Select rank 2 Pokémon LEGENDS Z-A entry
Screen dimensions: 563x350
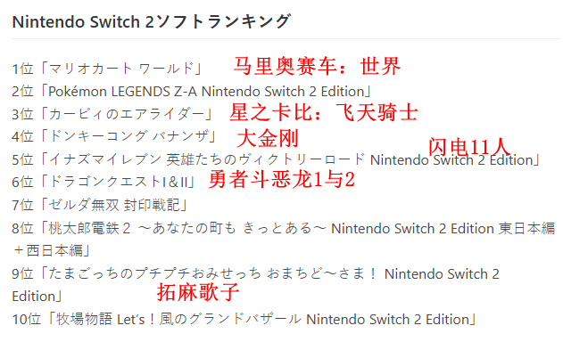(x=192, y=92)
